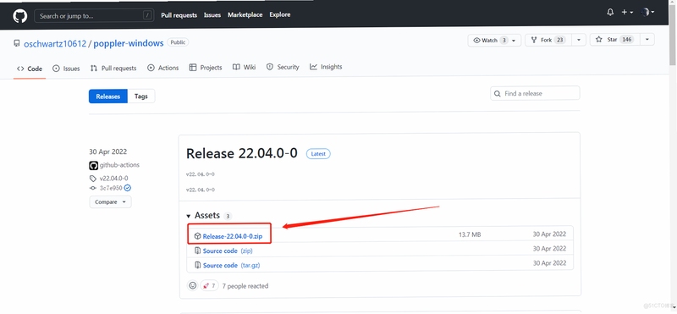Open the v22.04.0-0 tag link

[114, 179]
